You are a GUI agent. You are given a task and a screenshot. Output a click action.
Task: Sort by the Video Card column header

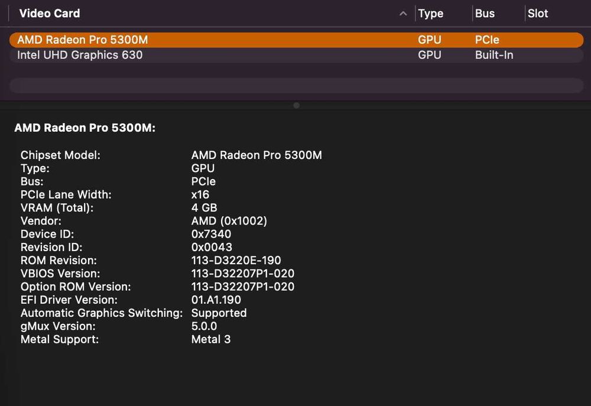tap(50, 14)
